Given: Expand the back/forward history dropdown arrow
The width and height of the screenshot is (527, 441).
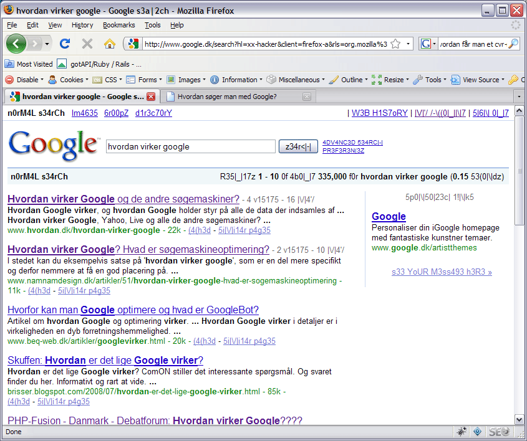Looking at the screenshot, I should (47, 44).
